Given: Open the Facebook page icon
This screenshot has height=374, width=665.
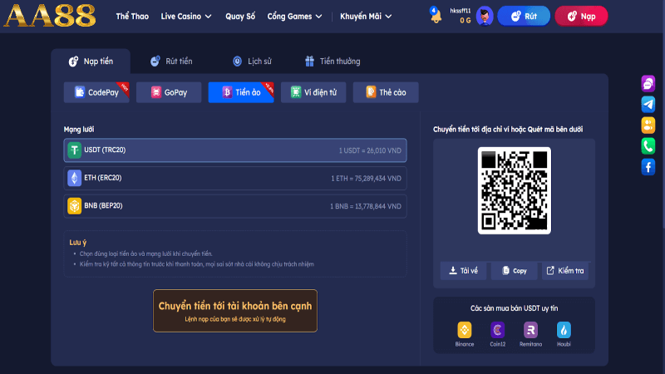Looking at the screenshot, I should tap(648, 167).
